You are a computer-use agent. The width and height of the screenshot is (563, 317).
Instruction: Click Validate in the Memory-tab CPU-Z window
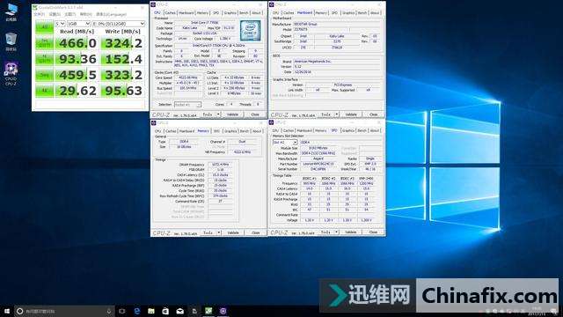click(x=233, y=232)
